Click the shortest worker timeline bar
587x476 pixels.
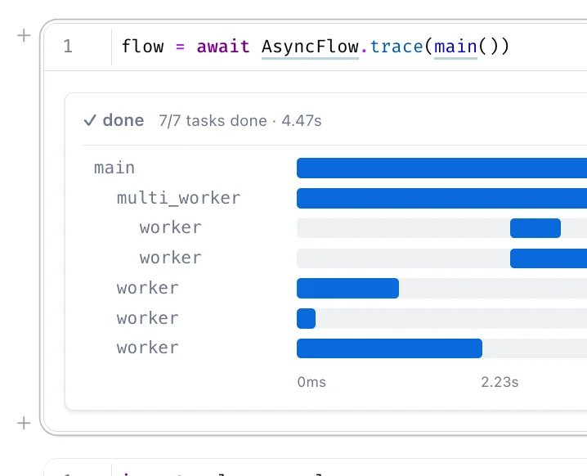coord(307,318)
